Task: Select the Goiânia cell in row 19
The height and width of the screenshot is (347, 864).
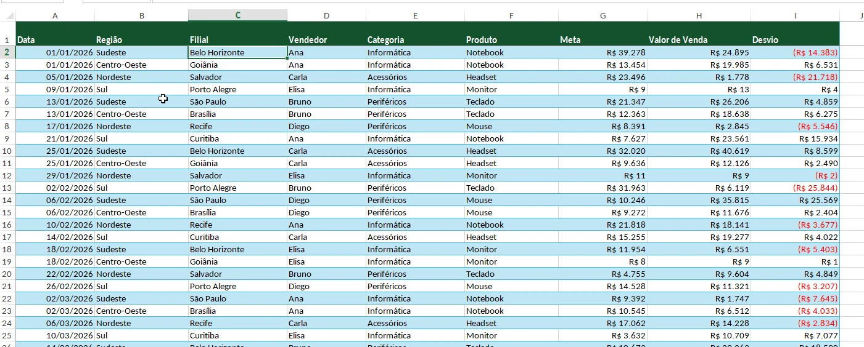Action: (238, 261)
